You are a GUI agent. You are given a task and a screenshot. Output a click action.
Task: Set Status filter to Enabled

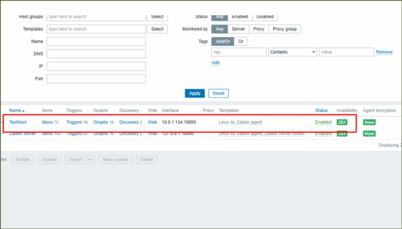(240, 17)
